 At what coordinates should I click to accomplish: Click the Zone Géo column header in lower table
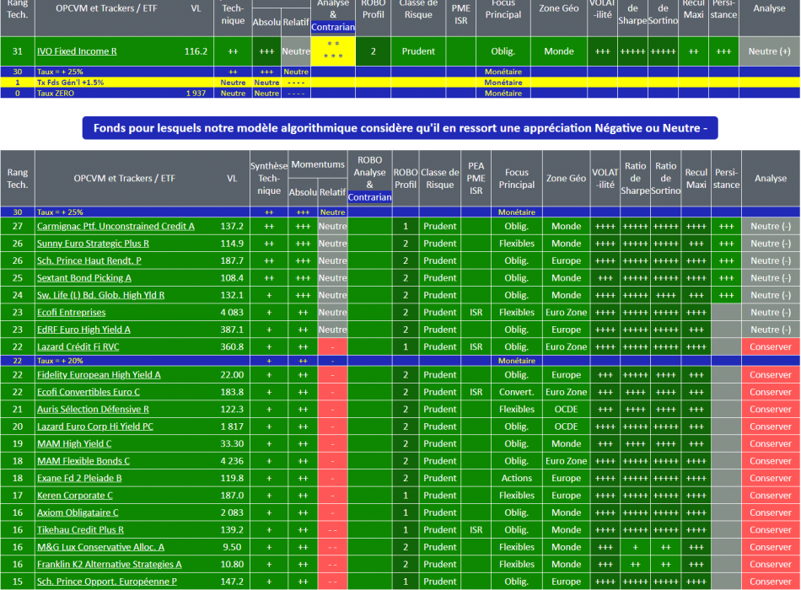pyautogui.click(x=566, y=179)
